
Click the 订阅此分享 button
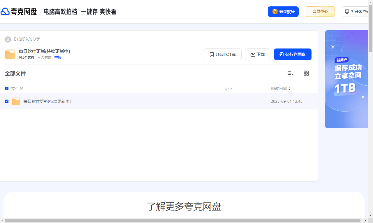(x=223, y=54)
